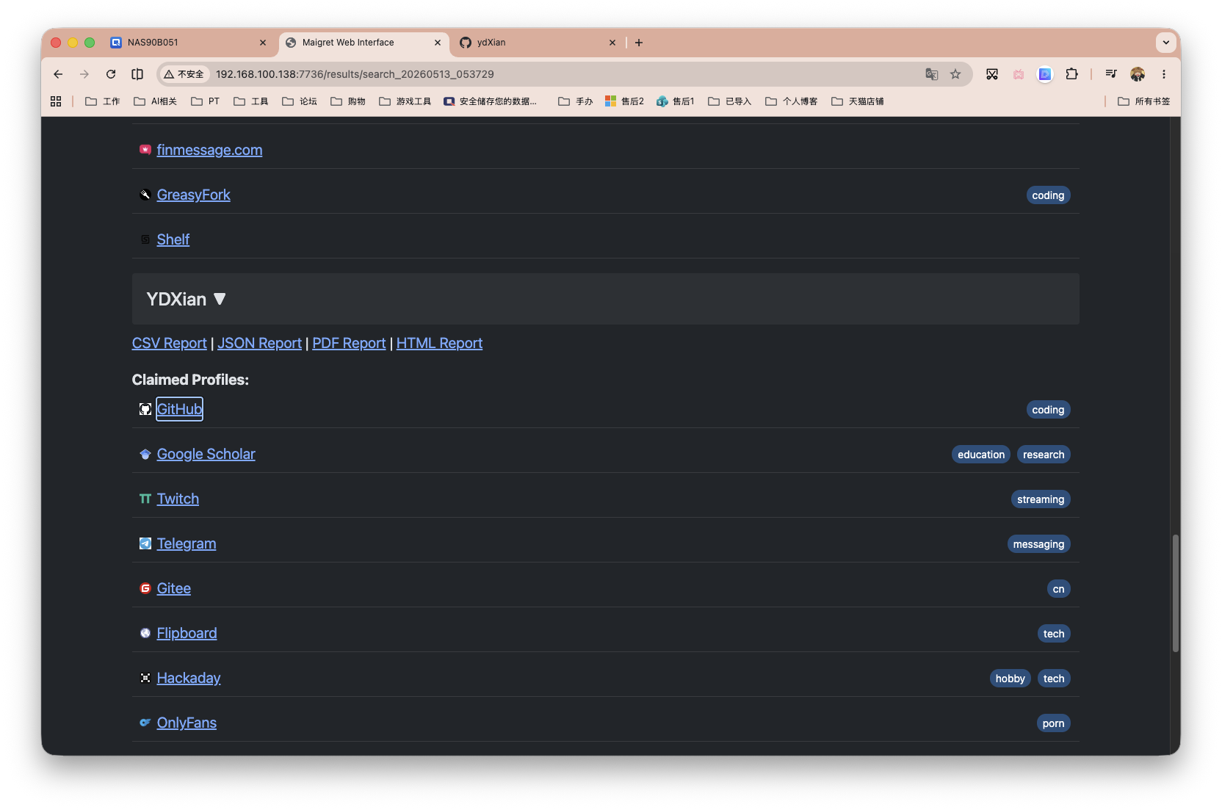View the HTML Report
Viewport: 1222px width, 810px height.
439,343
